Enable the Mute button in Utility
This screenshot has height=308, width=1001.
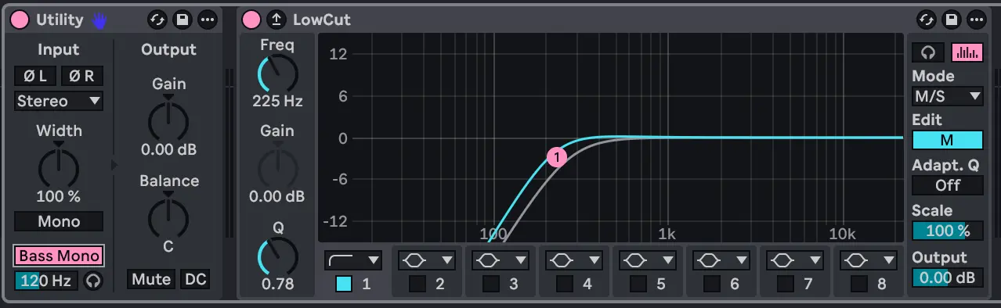[151, 279]
